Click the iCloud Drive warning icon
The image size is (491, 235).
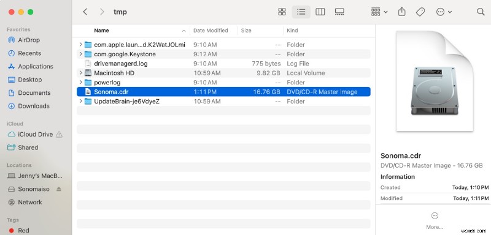click(x=59, y=135)
